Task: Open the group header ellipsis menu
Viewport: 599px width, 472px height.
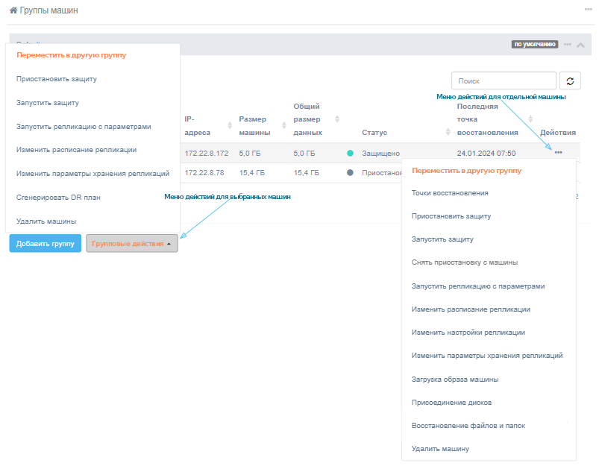Action: (568, 45)
